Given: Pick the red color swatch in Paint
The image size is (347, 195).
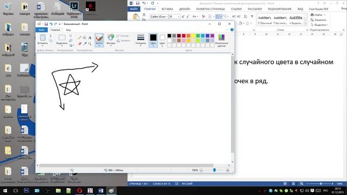Looking at the screenshot, I should pos(184,36).
